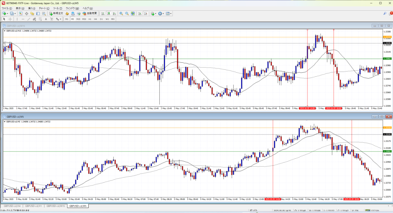
Task: Toggle the chart shift button
Action: pyautogui.click(x=145, y=13)
